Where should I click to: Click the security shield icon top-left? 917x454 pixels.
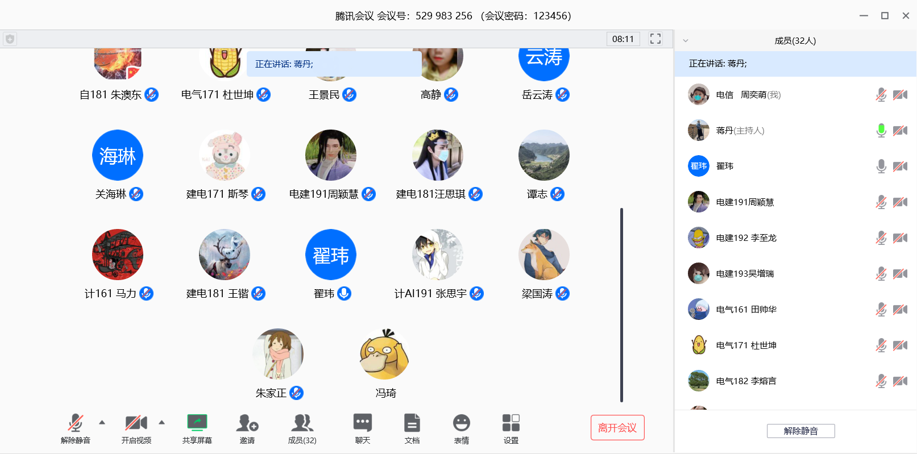[x=10, y=39]
